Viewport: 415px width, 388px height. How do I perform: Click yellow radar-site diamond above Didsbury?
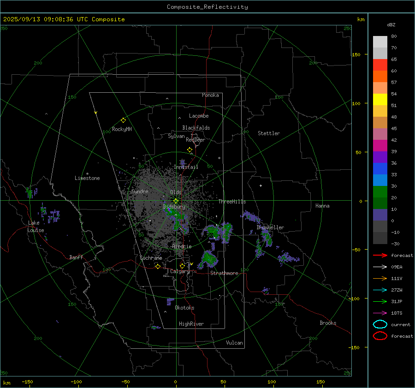pyautogui.click(x=176, y=201)
